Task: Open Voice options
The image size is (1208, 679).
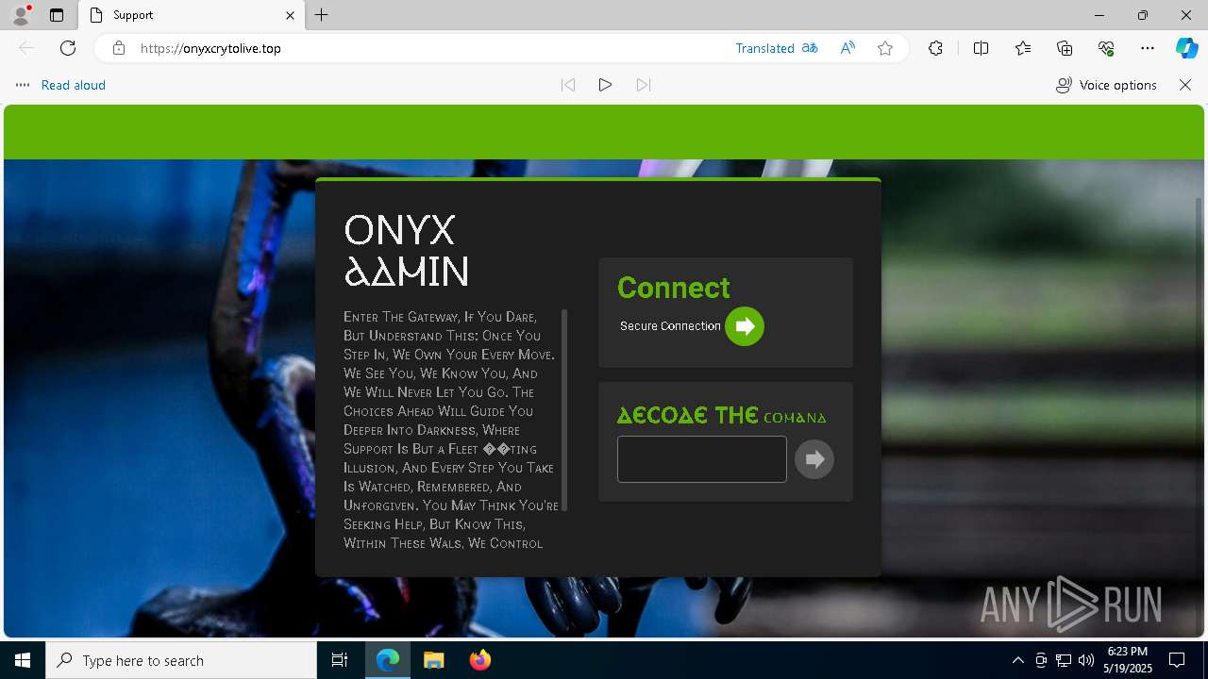Action: (x=1106, y=85)
